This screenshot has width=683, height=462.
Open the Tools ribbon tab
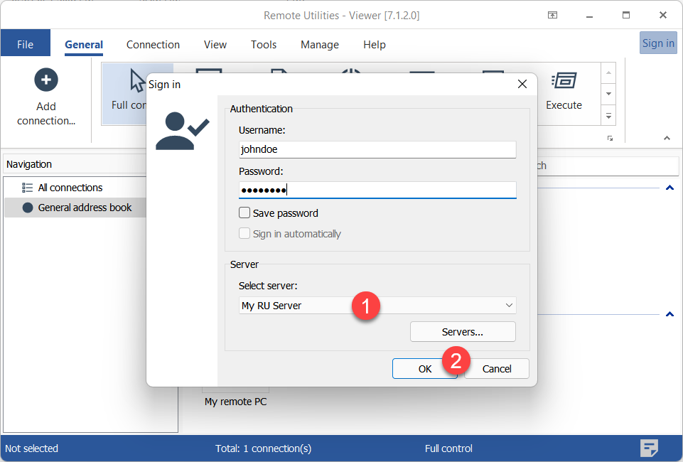click(263, 44)
